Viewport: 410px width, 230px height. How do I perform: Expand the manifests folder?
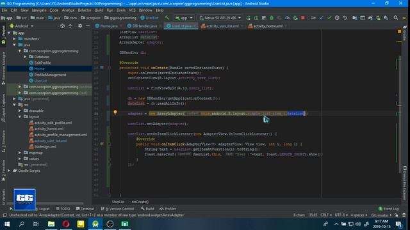[14, 39]
